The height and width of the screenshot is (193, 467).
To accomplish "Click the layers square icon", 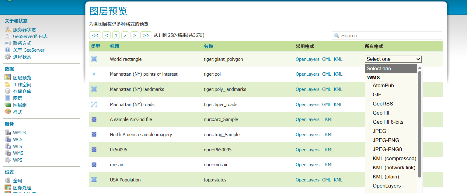I will (x=8, y=98).
